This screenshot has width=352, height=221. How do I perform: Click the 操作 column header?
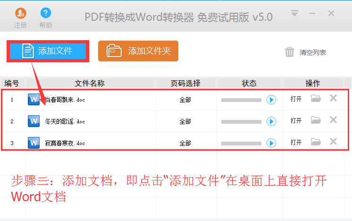click(x=313, y=83)
